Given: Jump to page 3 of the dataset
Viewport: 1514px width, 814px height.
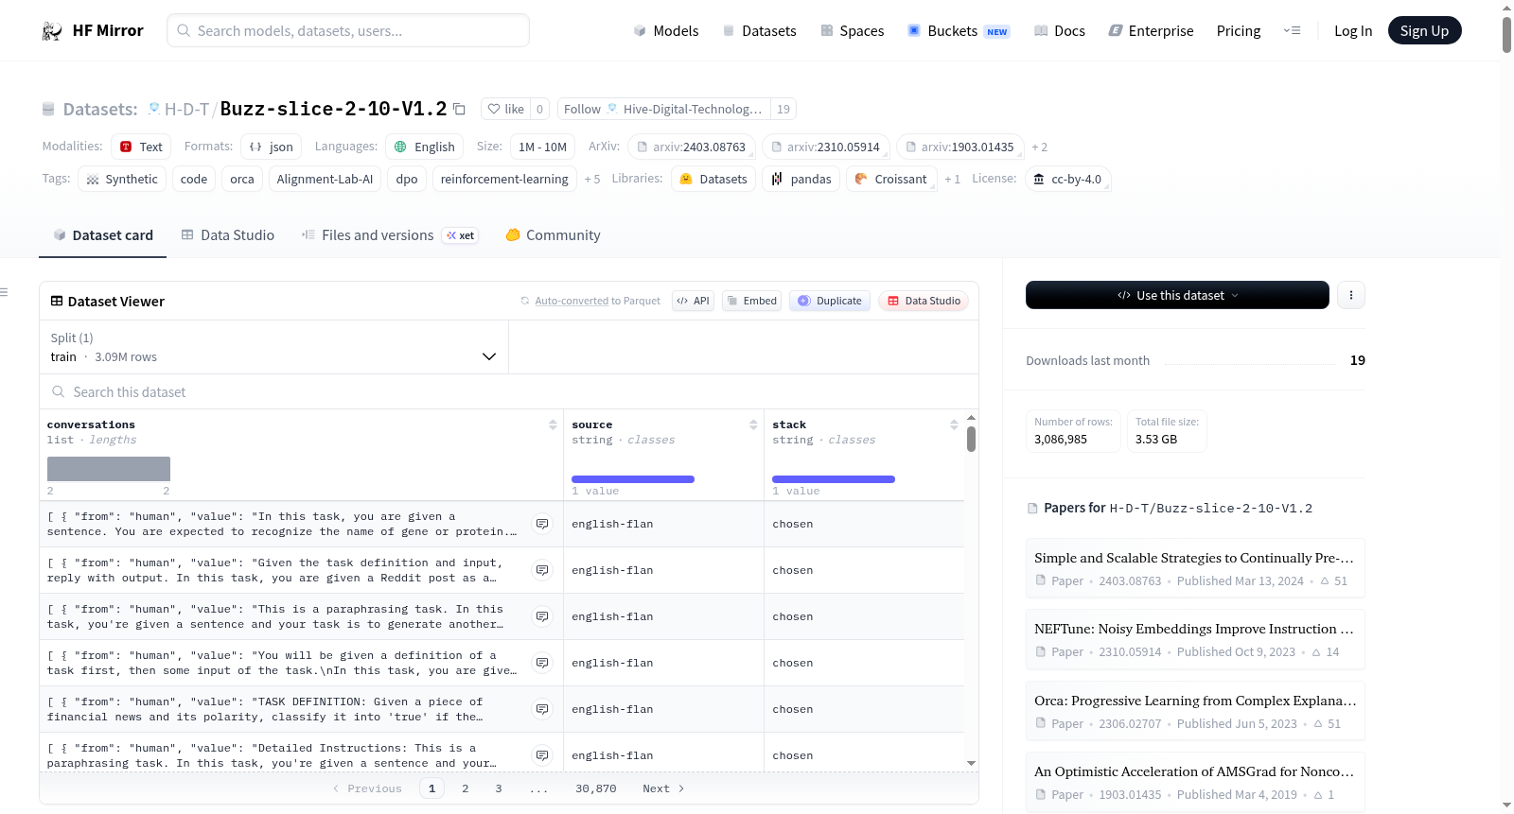Looking at the screenshot, I should coord(499,788).
